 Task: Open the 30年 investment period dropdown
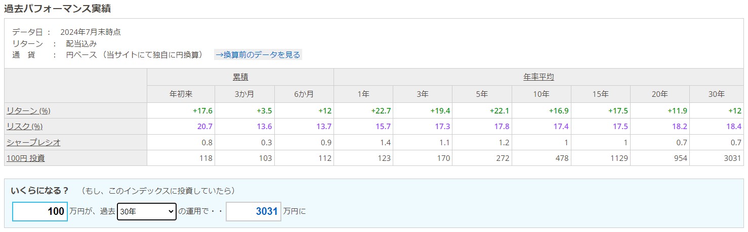pyautogui.click(x=147, y=212)
